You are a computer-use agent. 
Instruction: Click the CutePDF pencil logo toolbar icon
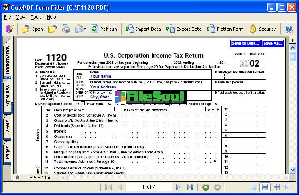point(10,29)
